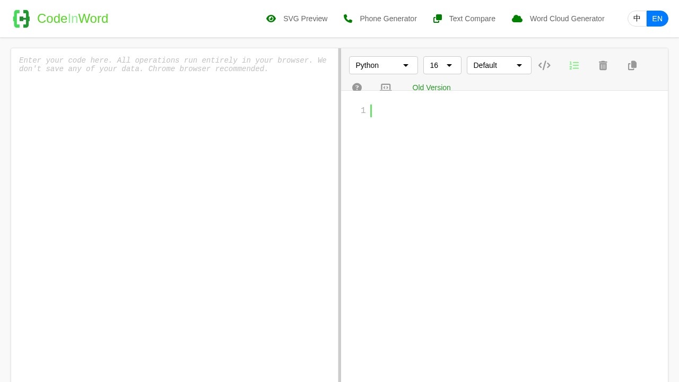The image size is (679, 382).
Task: Open the Phone Generator page
Action: [x=380, y=19]
